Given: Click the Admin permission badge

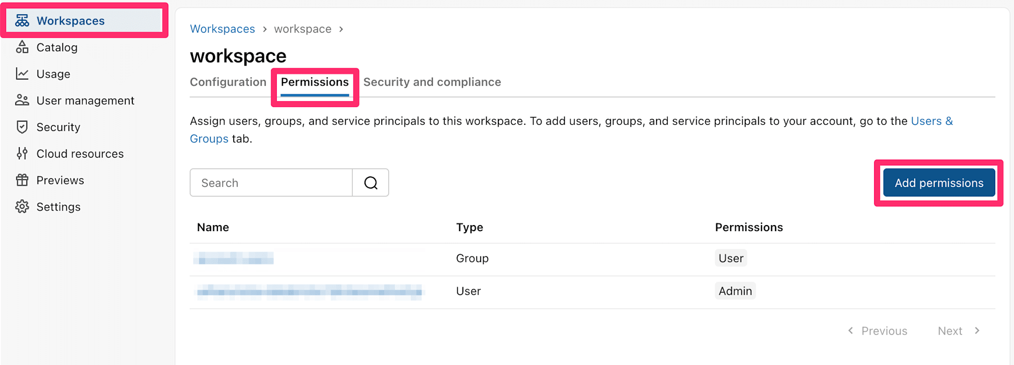Looking at the screenshot, I should click(735, 291).
